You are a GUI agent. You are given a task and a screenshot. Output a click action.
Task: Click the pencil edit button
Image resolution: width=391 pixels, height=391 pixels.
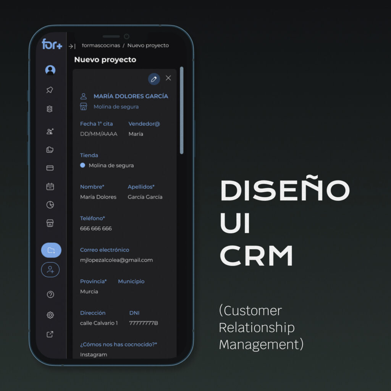pos(154,79)
